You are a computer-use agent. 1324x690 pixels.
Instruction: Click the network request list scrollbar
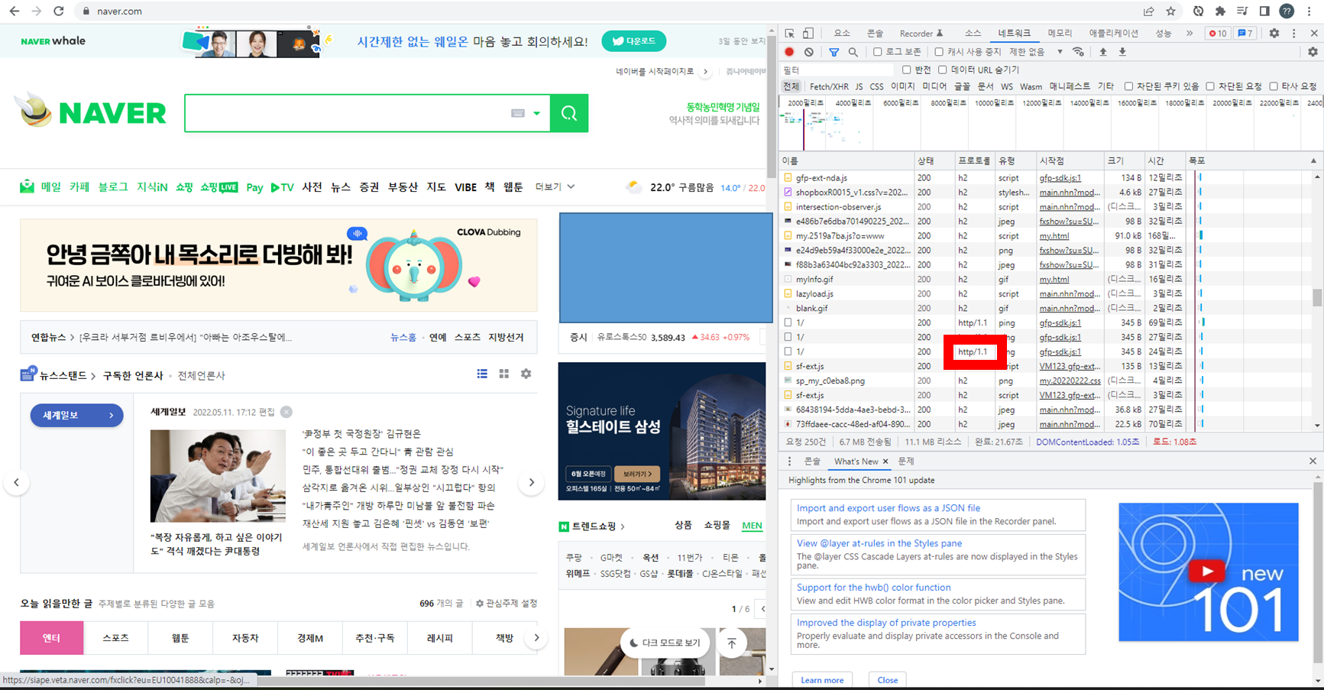[x=1317, y=297]
